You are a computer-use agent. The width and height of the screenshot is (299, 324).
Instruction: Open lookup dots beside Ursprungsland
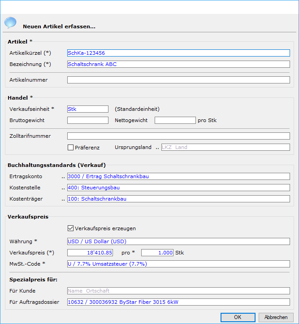click(x=157, y=147)
